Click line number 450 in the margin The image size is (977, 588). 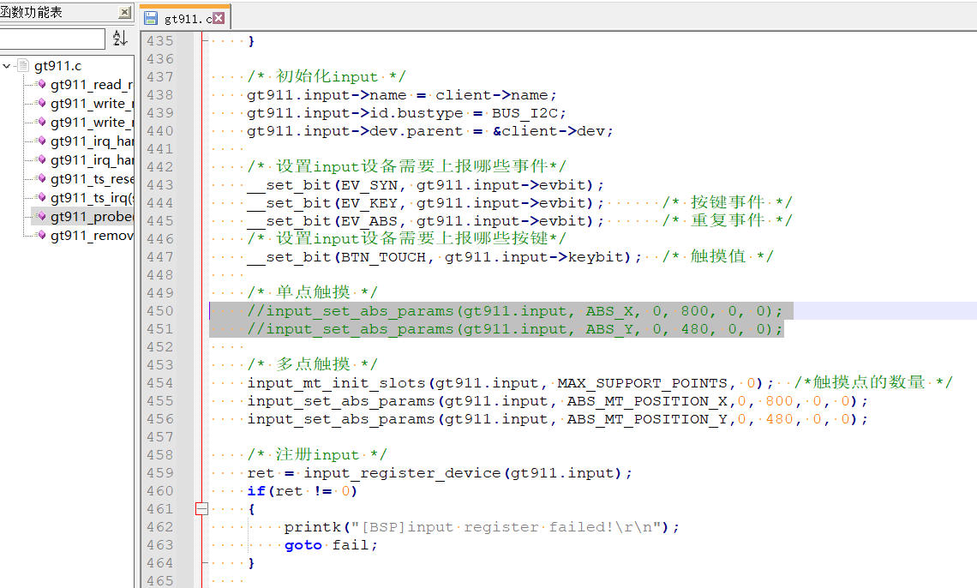pyautogui.click(x=160, y=311)
